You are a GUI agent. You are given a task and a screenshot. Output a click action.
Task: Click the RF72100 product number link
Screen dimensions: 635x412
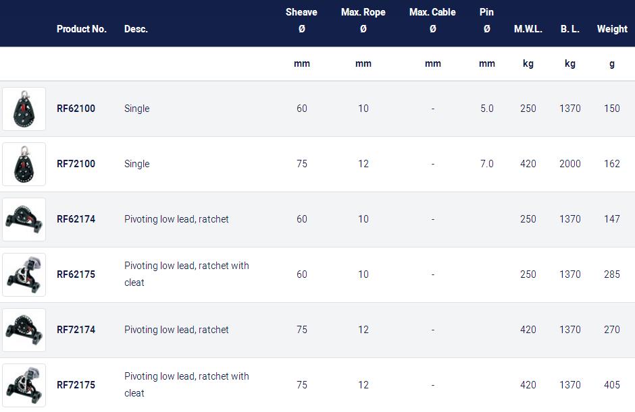point(76,164)
